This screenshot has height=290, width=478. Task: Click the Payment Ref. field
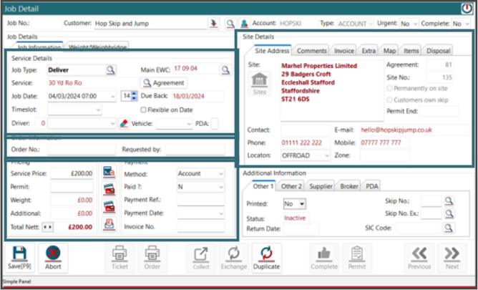pyautogui.click(x=201, y=200)
